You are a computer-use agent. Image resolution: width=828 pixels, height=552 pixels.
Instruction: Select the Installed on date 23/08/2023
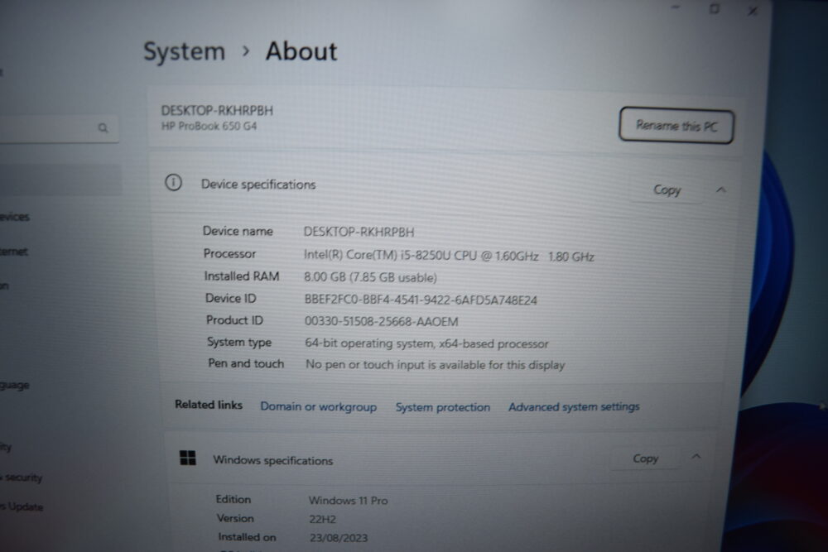[339, 538]
